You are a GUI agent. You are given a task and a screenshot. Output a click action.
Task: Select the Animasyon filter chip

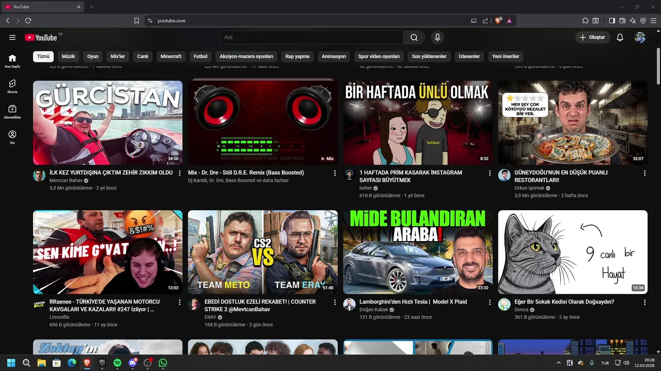tap(334, 56)
